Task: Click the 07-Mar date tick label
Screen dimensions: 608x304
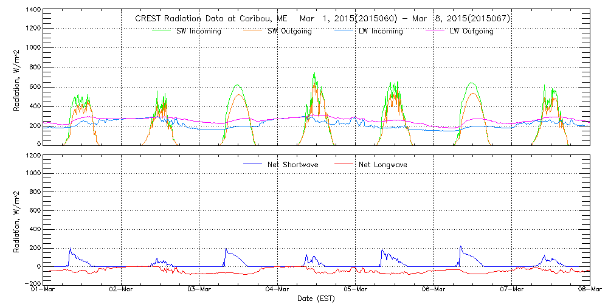Action: (512, 290)
